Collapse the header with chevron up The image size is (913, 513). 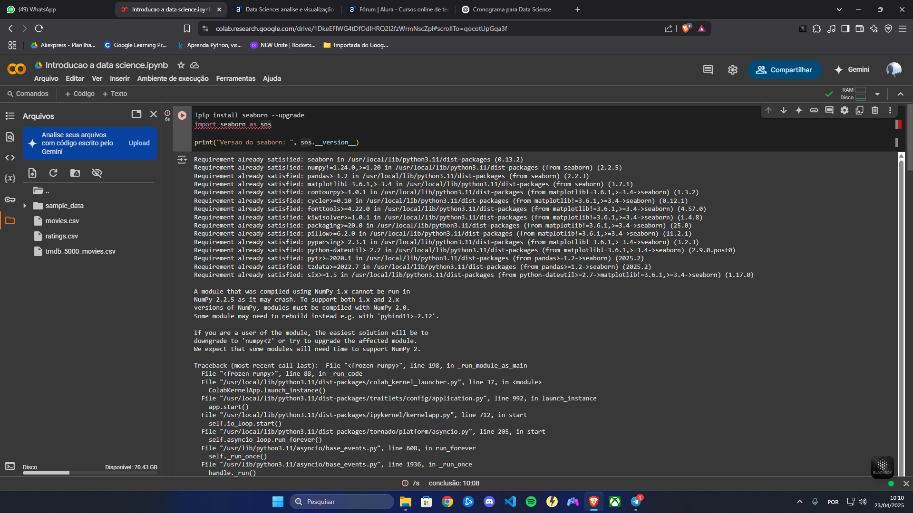901,94
